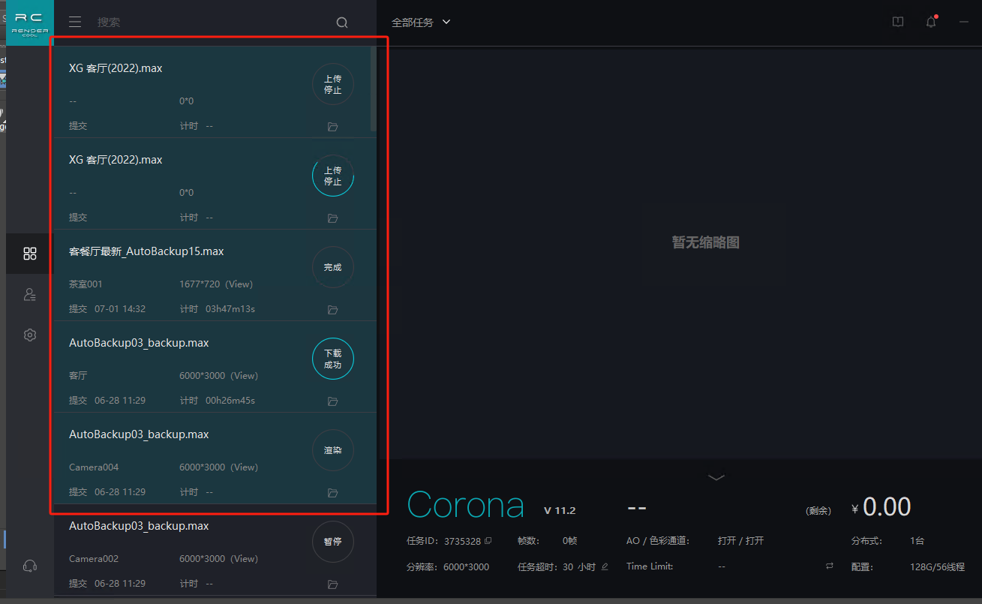982x604 pixels.
Task: Open the hamburger menu beside the search box
Action: pos(75,23)
